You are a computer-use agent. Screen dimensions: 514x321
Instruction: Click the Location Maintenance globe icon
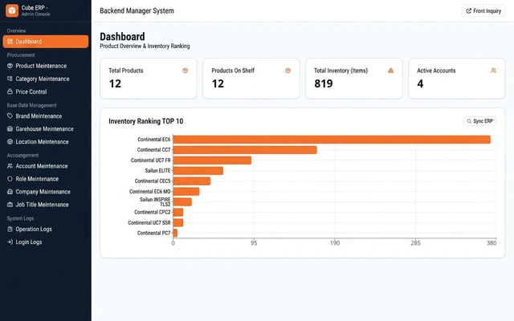coord(10,142)
